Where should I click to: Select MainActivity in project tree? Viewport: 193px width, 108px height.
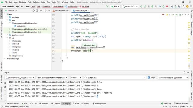(21, 26)
